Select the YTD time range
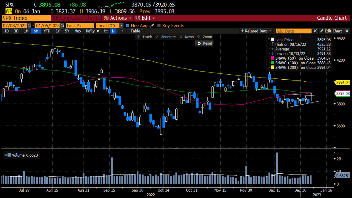352x198 pixels. pyautogui.click(x=47, y=31)
